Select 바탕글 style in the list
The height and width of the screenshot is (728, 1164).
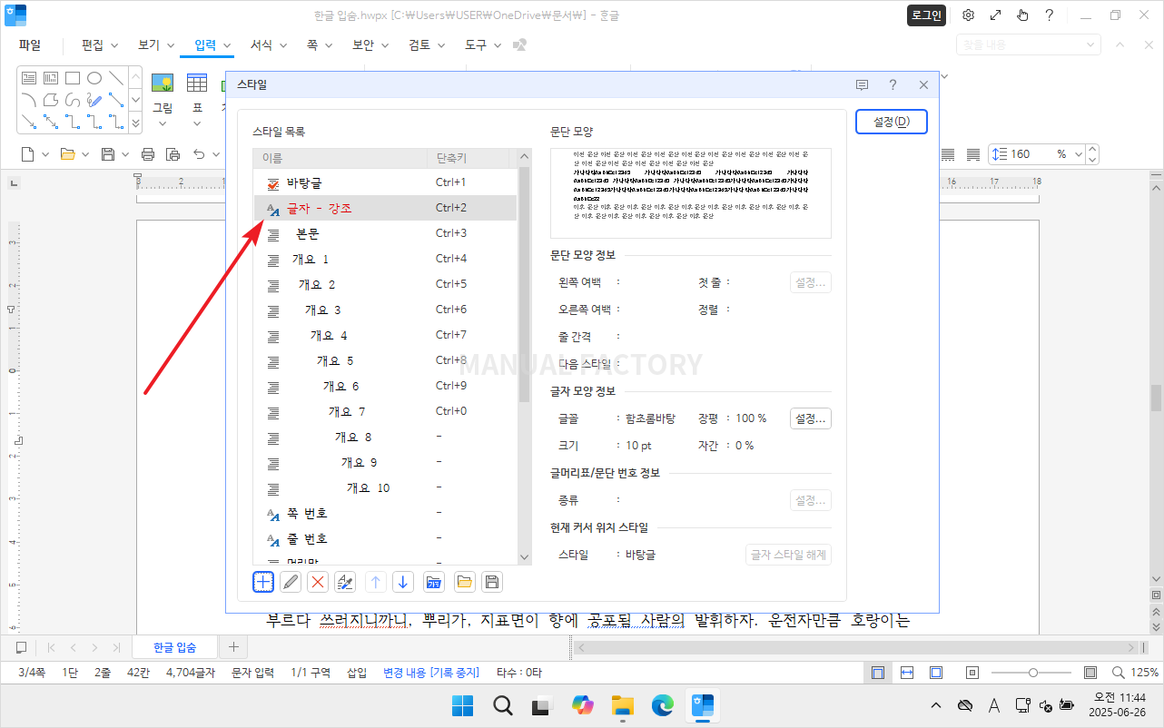pos(385,182)
